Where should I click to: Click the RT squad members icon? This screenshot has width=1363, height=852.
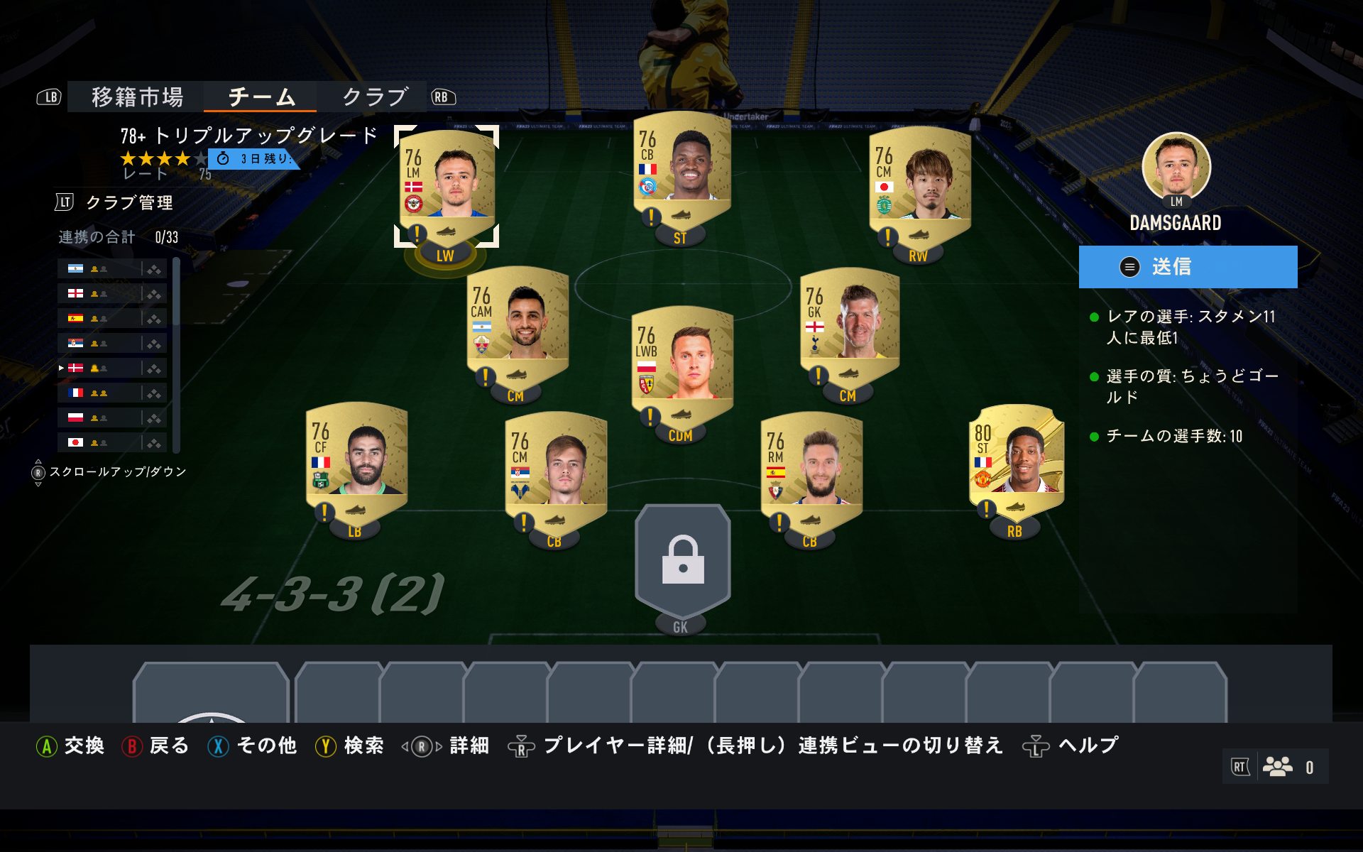point(1277,767)
